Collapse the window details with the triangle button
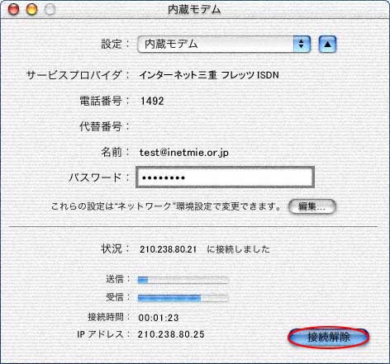390x364 pixels. [x=327, y=44]
